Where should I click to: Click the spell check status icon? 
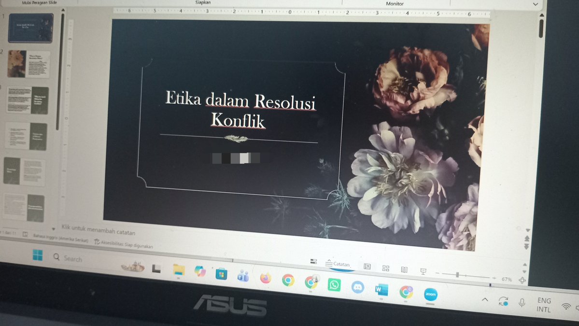(25, 234)
